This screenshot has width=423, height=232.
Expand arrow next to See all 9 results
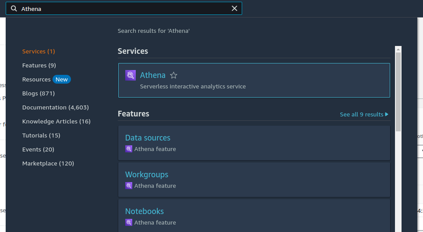(387, 114)
